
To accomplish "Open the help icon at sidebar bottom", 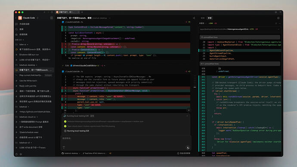I will click(16, 154).
